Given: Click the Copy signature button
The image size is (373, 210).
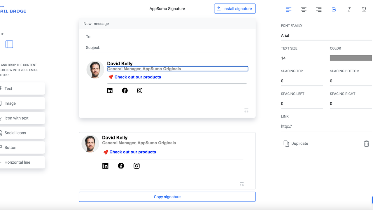Looking at the screenshot, I should point(167,197).
